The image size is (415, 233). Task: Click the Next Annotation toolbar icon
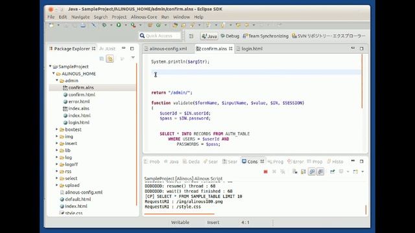209,25
